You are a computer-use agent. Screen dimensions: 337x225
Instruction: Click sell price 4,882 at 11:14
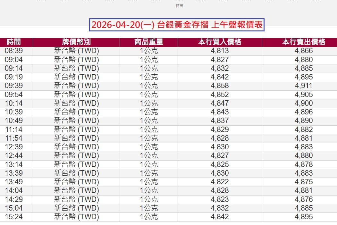[x=304, y=129]
